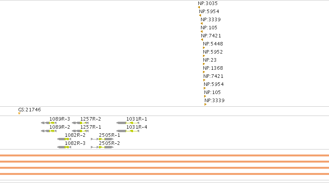Open the 1257R-1 transcript label
Screen dimensions: 329x183
[x=90, y=127]
